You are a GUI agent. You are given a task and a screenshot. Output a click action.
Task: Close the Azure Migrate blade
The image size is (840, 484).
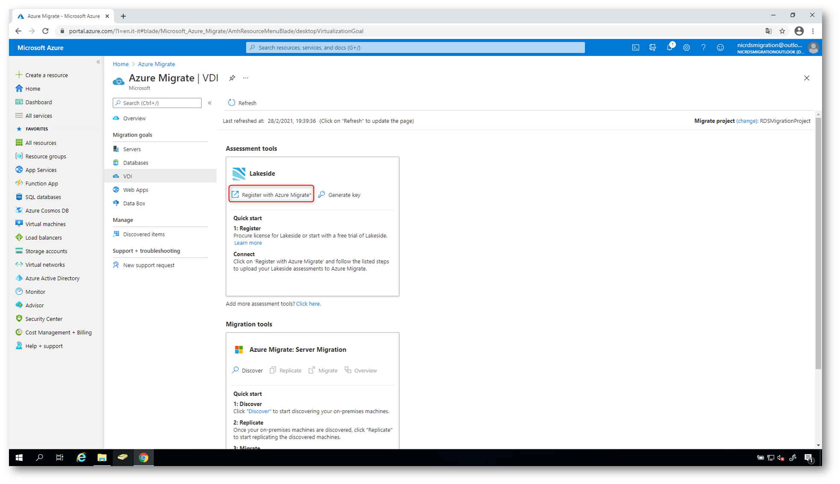(807, 78)
